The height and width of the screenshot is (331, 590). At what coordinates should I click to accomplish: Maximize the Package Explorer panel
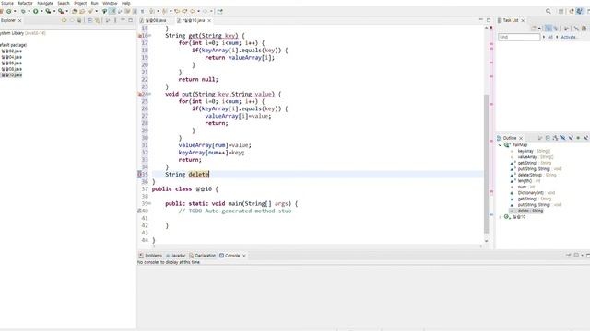click(131, 20)
